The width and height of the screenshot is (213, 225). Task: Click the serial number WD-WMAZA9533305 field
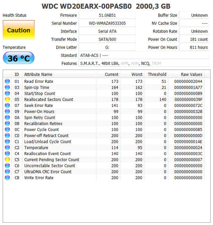click(107, 23)
